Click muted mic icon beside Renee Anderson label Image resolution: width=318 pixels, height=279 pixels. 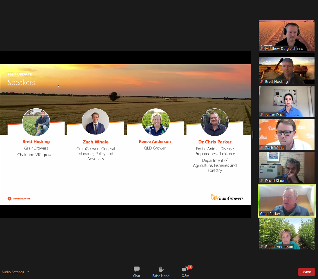(x=262, y=247)
